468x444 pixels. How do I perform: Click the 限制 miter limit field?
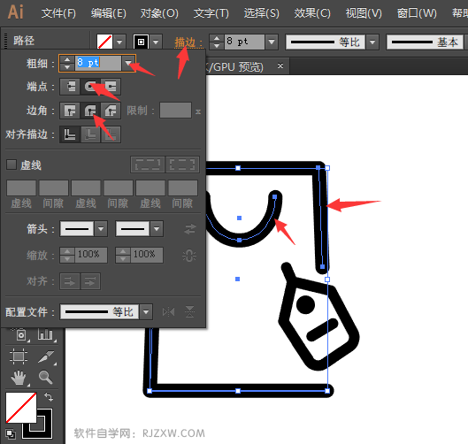pos(175,111)
